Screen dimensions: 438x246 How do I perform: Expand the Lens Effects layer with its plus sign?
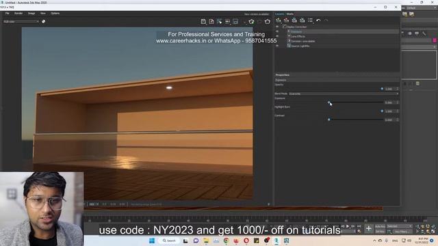(x=289, y=36)
